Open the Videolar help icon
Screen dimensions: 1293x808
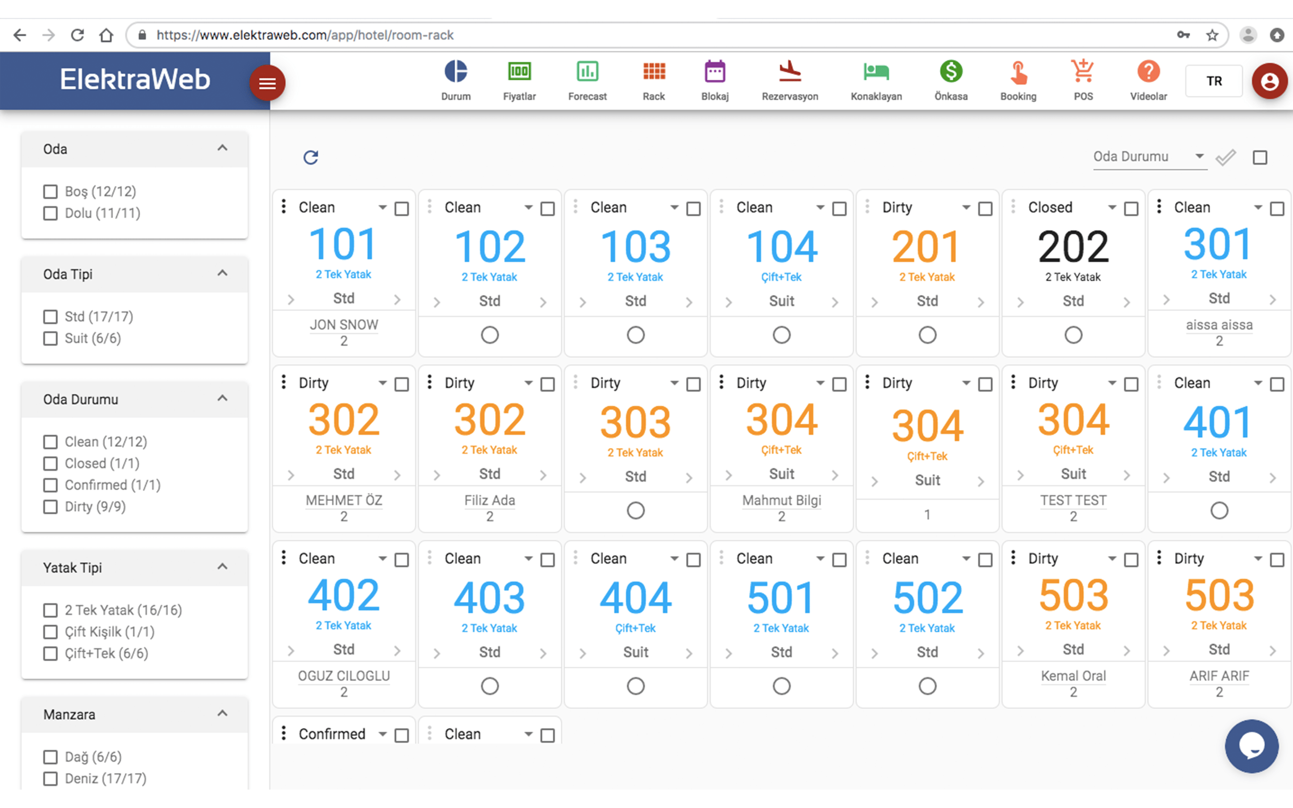coord(1148,72)
